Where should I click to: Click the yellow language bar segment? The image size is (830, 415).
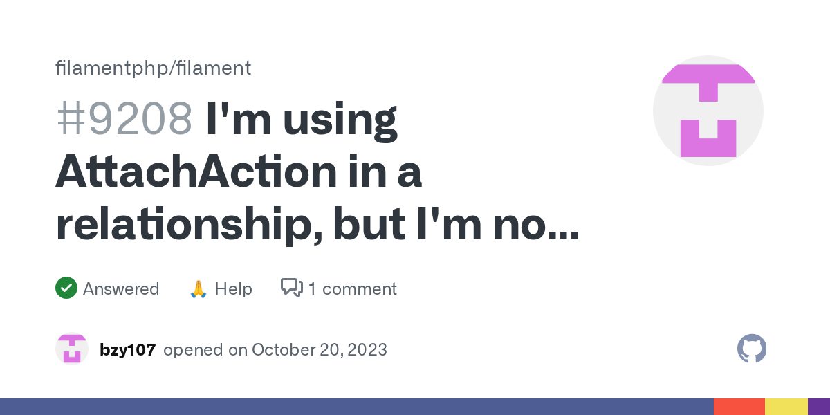pos(786,407)
